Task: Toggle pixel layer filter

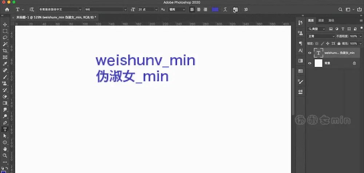Action: 331,29
